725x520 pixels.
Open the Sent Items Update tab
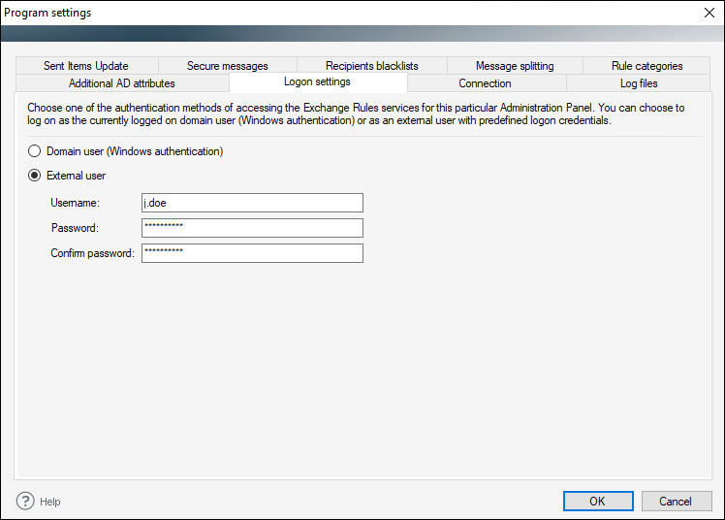pos(86,66)
